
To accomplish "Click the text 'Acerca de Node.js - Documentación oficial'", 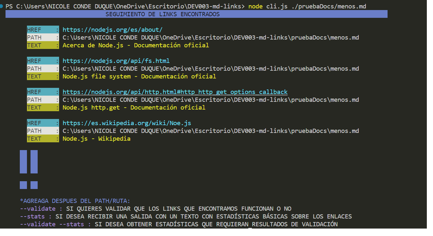I will point(136,45).
